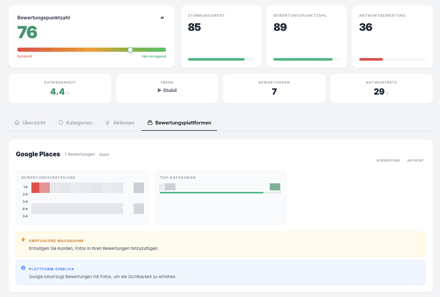440x297 pixels.
Task: Click the Antwortbewertung value 36
Action: (366, 27)
